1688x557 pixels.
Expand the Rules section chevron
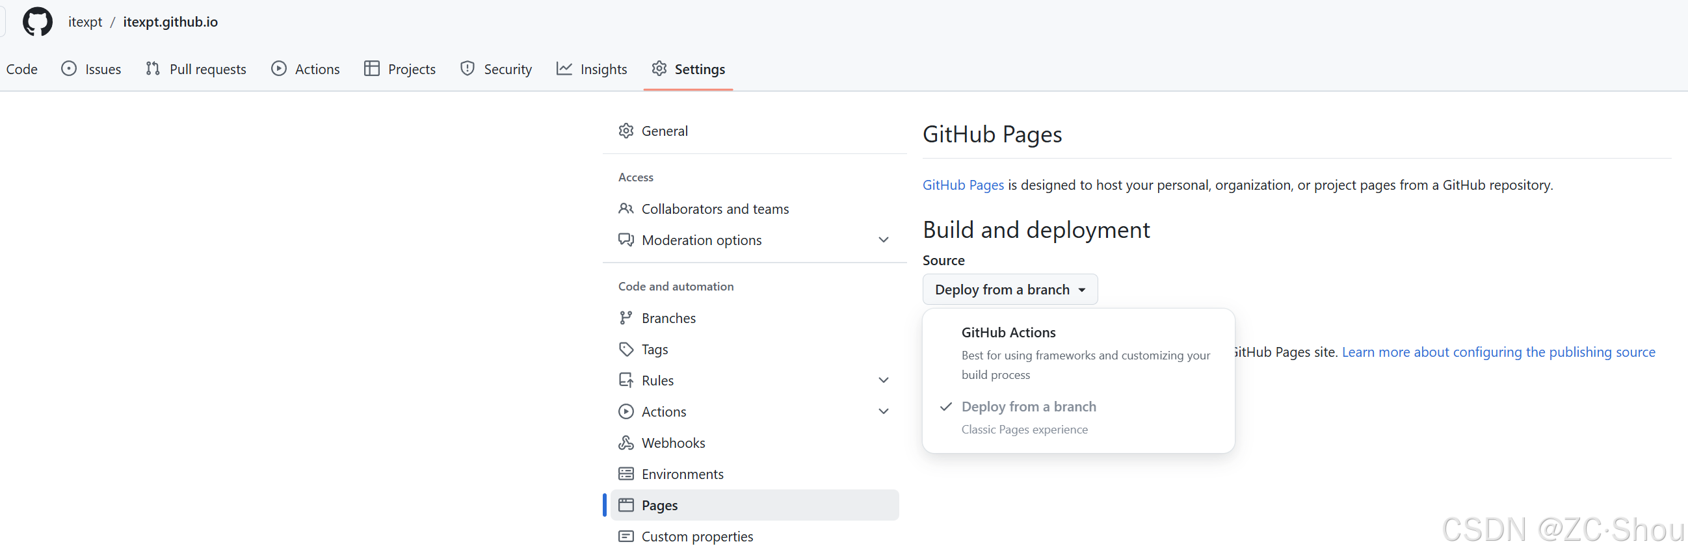click(x=882, y=381)
